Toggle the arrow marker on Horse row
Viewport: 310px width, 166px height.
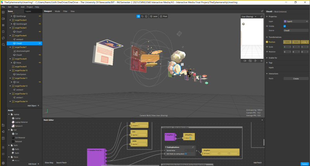(40, 63)
